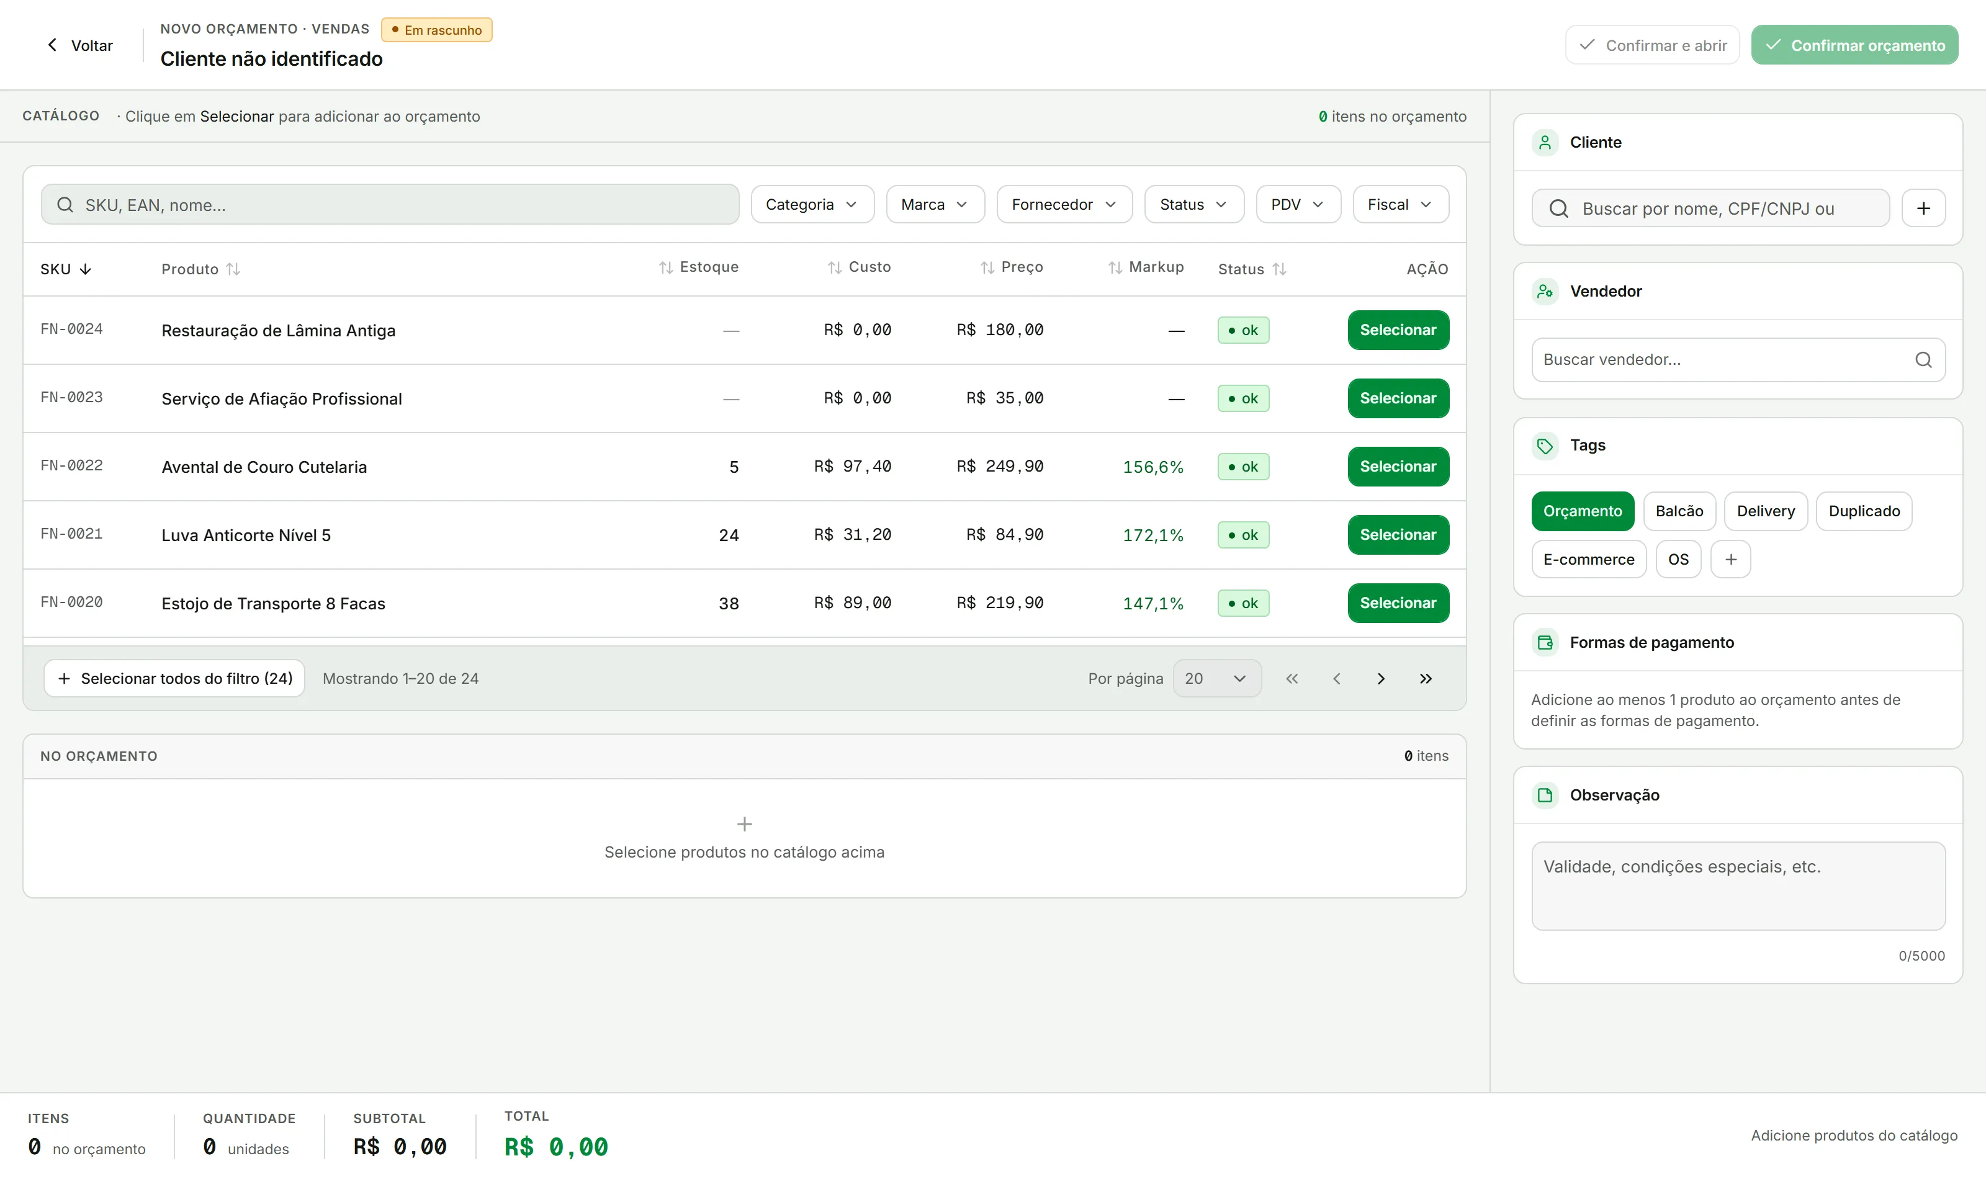The image size is (1986, 1179).
Task: Click the magnifier icon in client search
Action: (x=1558, y=208)
